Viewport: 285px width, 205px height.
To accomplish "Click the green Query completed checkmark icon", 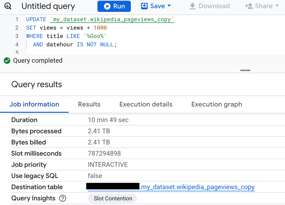I will click(7, 61).
